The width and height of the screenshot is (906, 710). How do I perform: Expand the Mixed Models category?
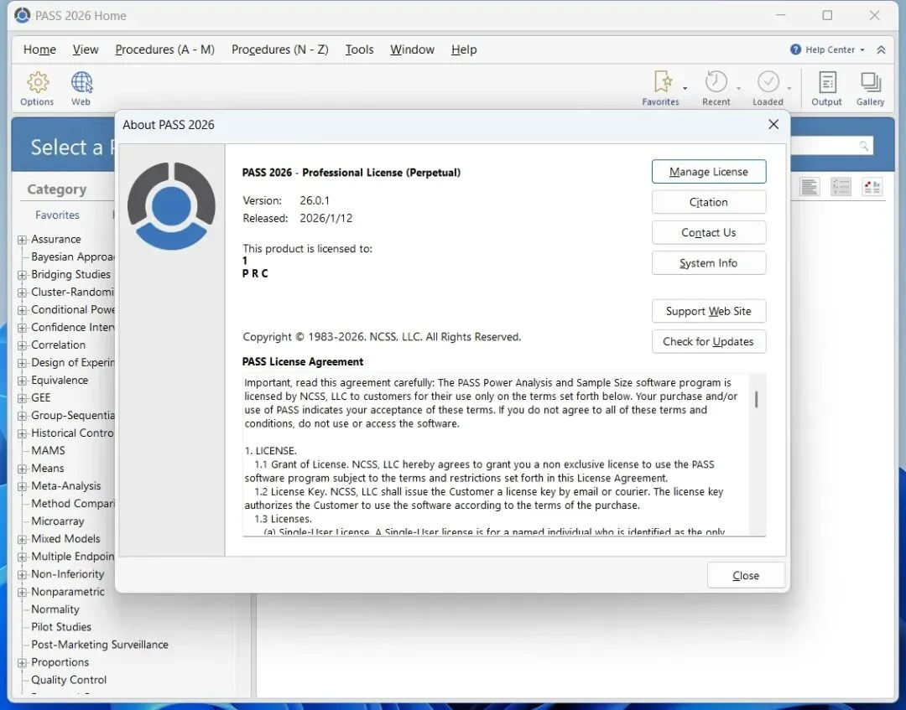pyautogui.click(x=22, y=539)
